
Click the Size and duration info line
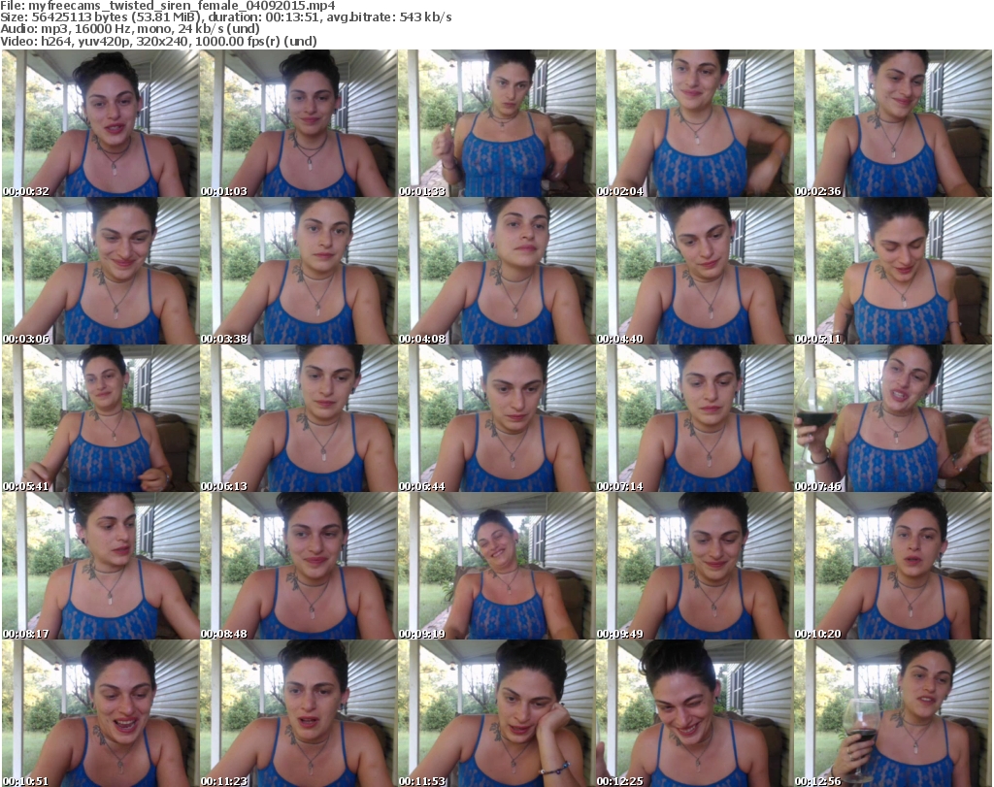point(226,17)
